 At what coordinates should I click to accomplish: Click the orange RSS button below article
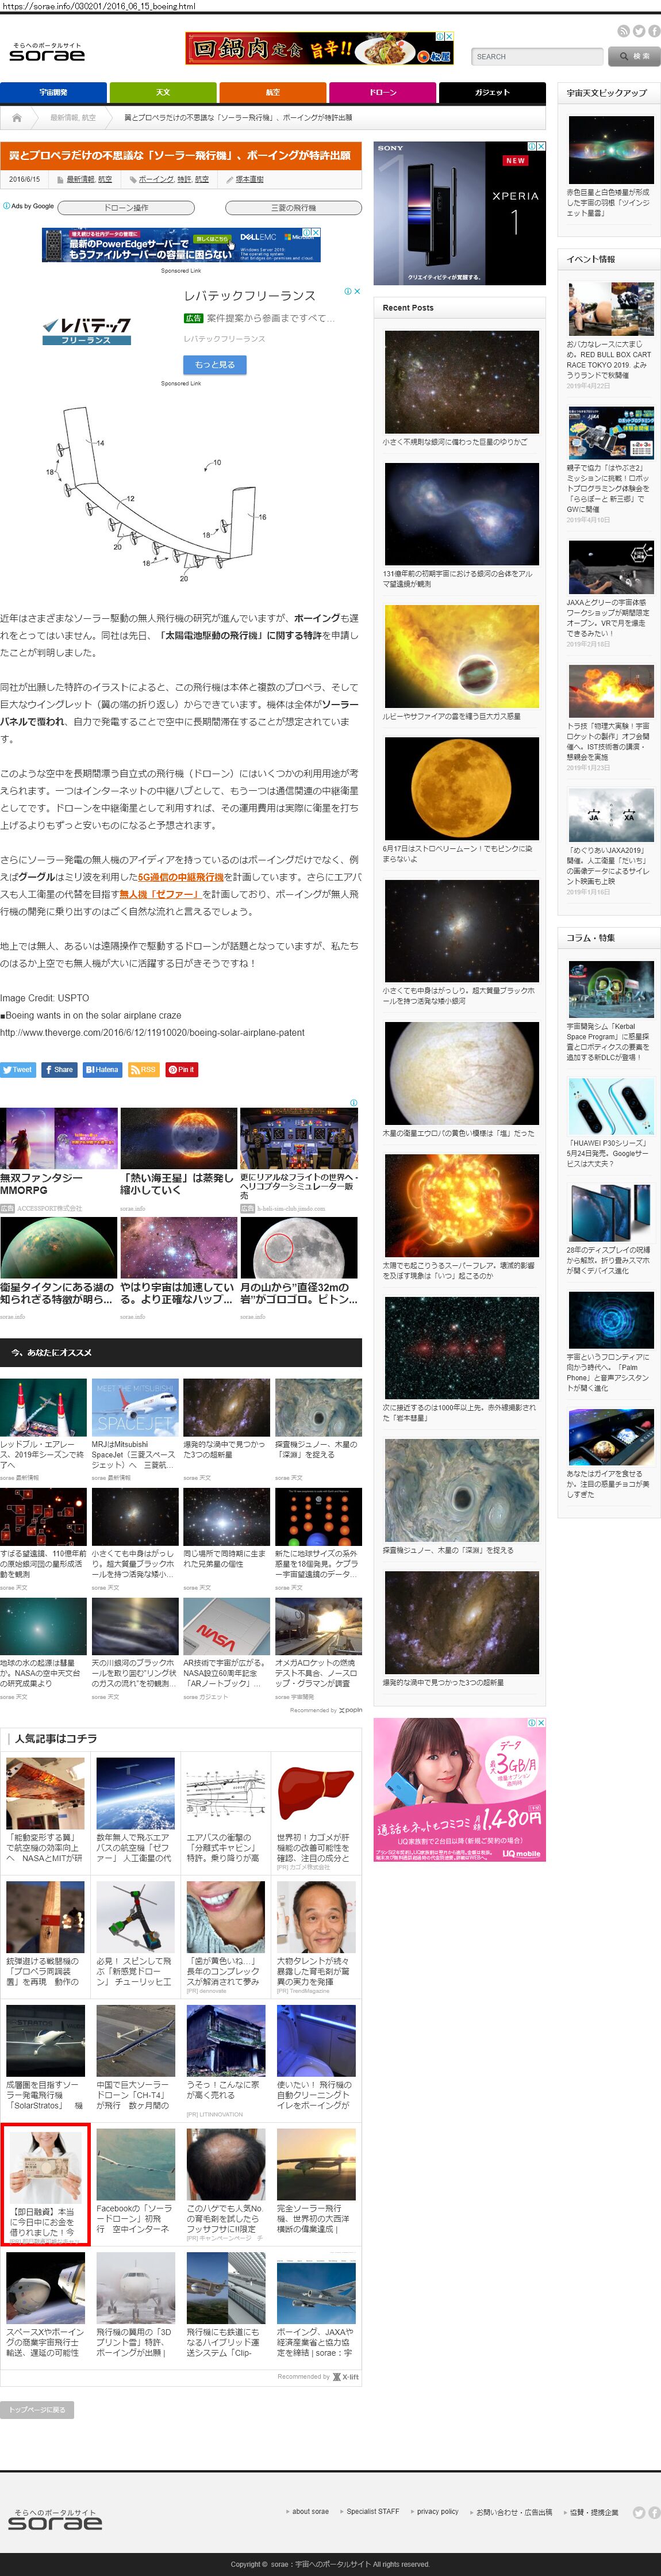[x=143, y=1069]
